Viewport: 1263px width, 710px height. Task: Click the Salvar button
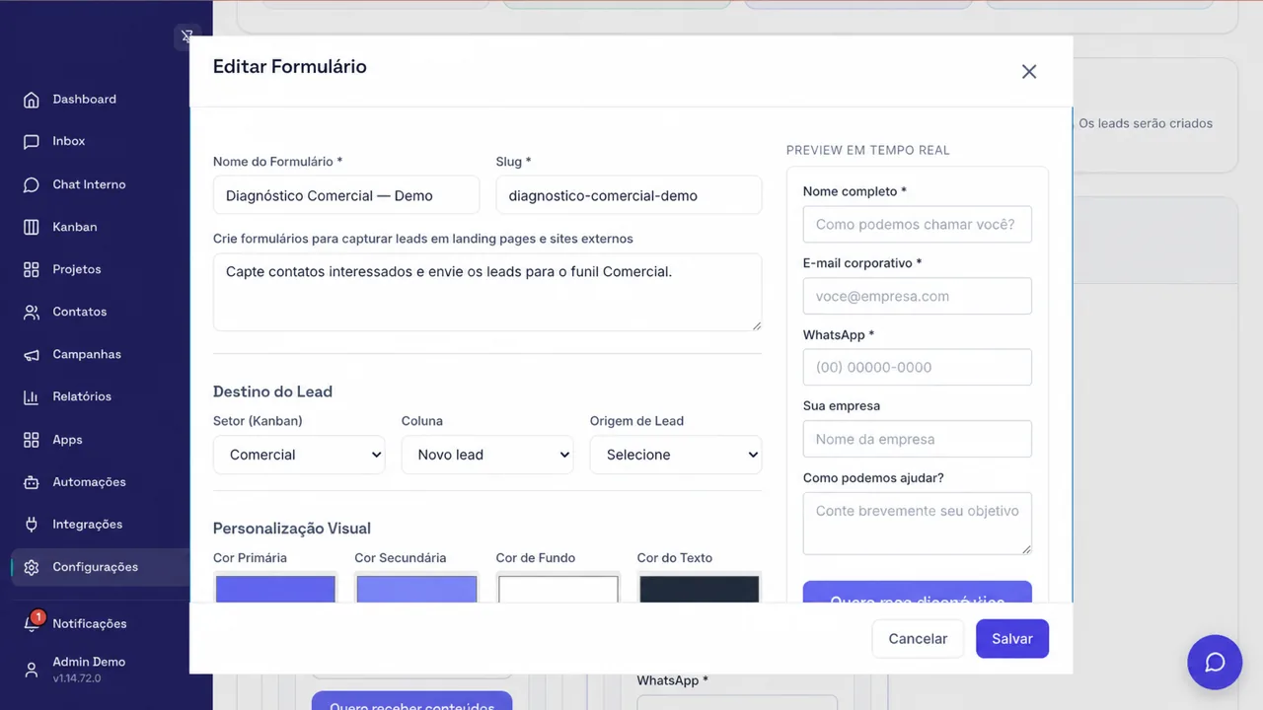(1012, 639)
